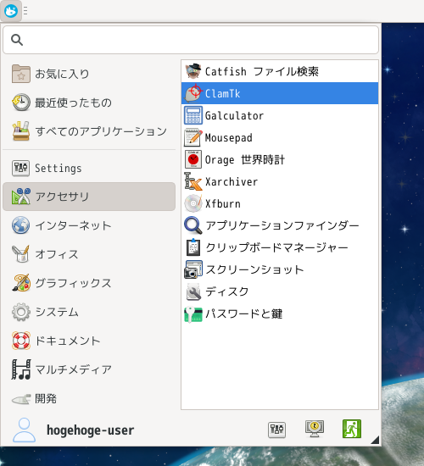This screenshot has height=466, width=424.
Task: Click the hogehoge-user profile name
Action: point(91,430)
